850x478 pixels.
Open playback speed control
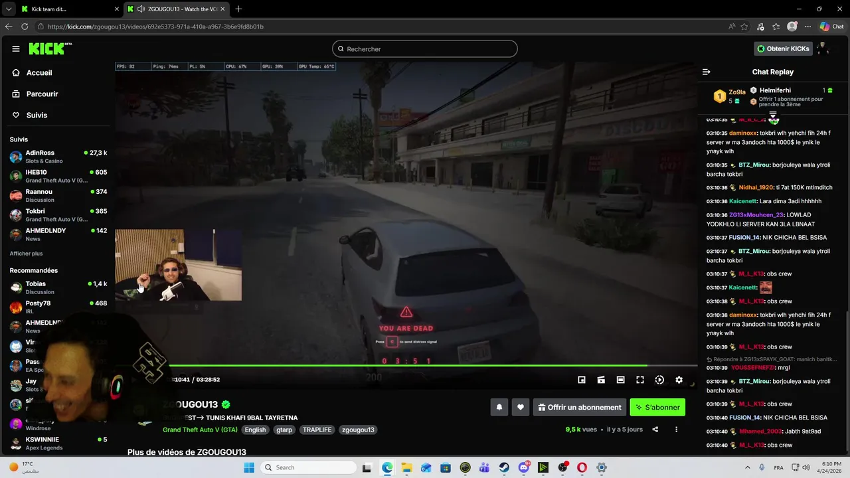659,380
